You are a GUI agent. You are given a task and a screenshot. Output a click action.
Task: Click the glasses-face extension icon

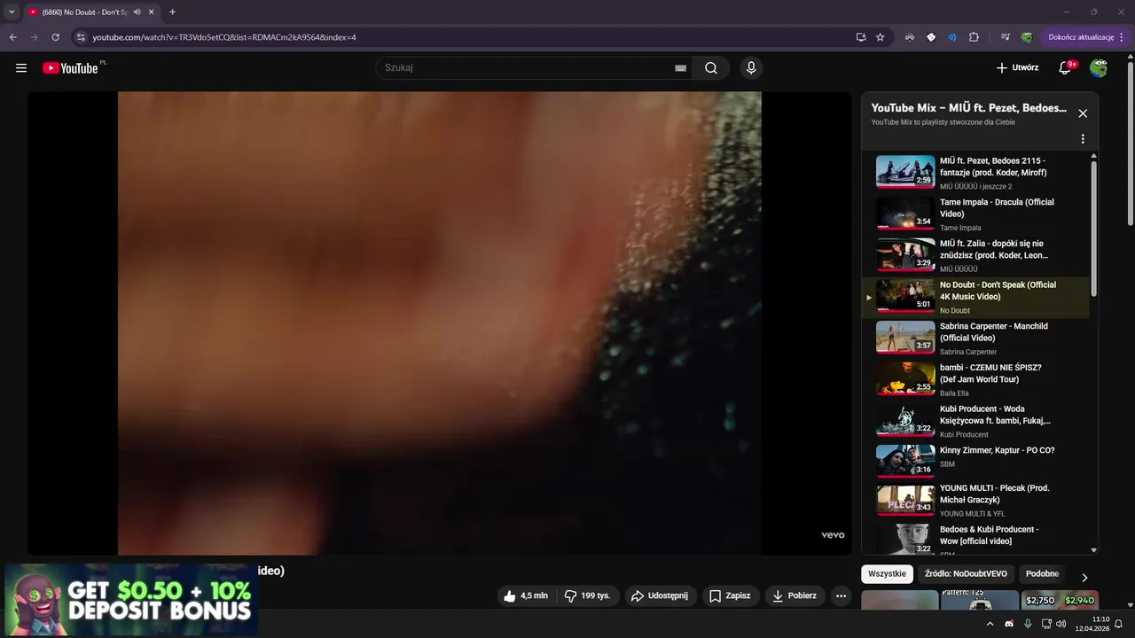(x=910, y=37)
